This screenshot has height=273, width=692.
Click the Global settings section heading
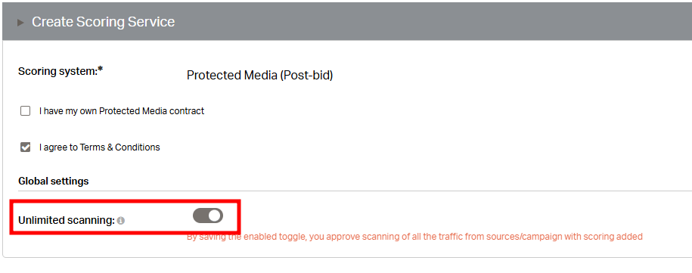pos(54,181)
